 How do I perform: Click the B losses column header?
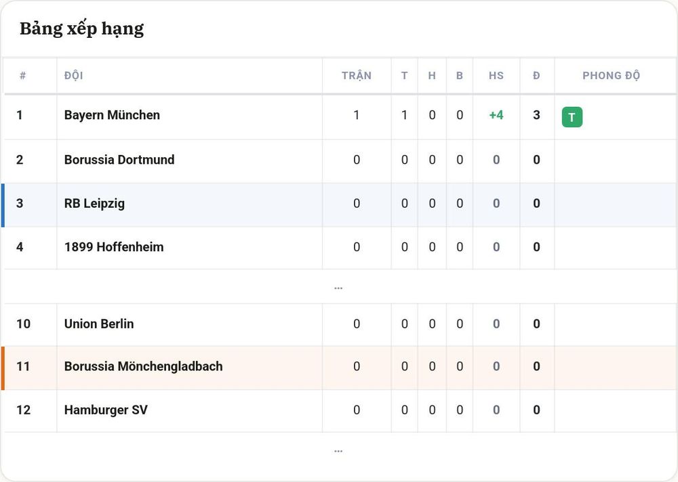459,76
